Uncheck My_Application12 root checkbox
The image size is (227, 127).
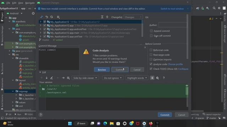(45, 22)
